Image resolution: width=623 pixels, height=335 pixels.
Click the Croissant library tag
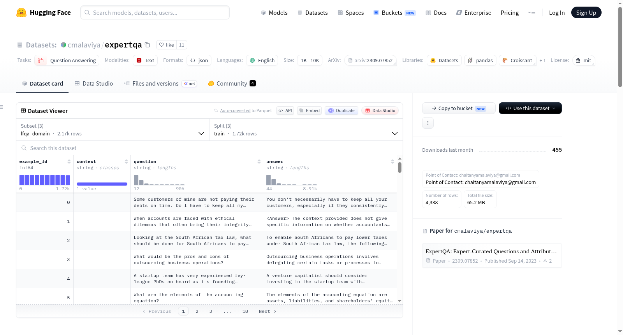point(517,60)
